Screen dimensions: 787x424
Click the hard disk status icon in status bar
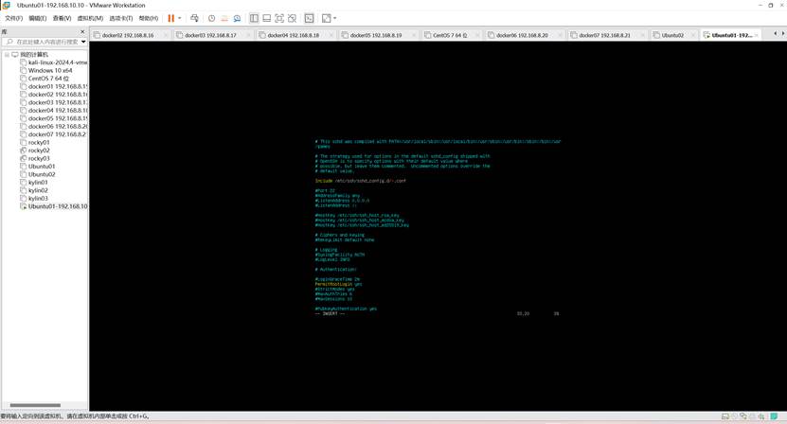(x=724, y=416)
